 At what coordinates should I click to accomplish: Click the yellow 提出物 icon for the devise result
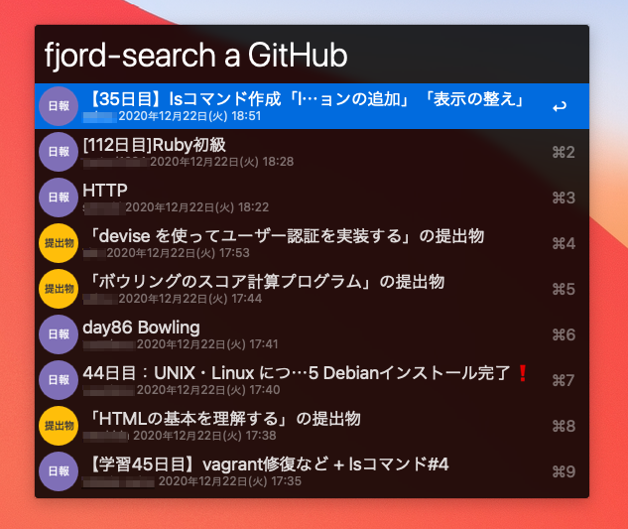pos(59,243)
